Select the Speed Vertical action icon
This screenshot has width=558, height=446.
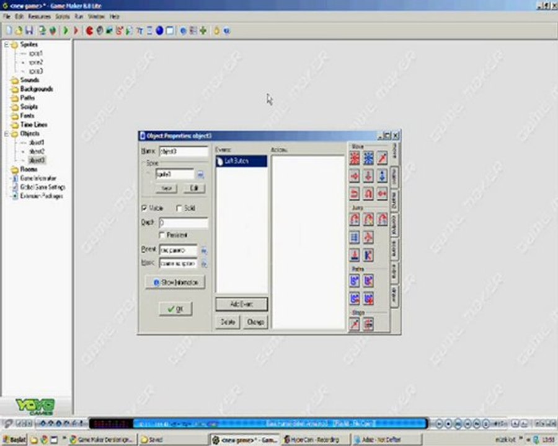(368, 176)
